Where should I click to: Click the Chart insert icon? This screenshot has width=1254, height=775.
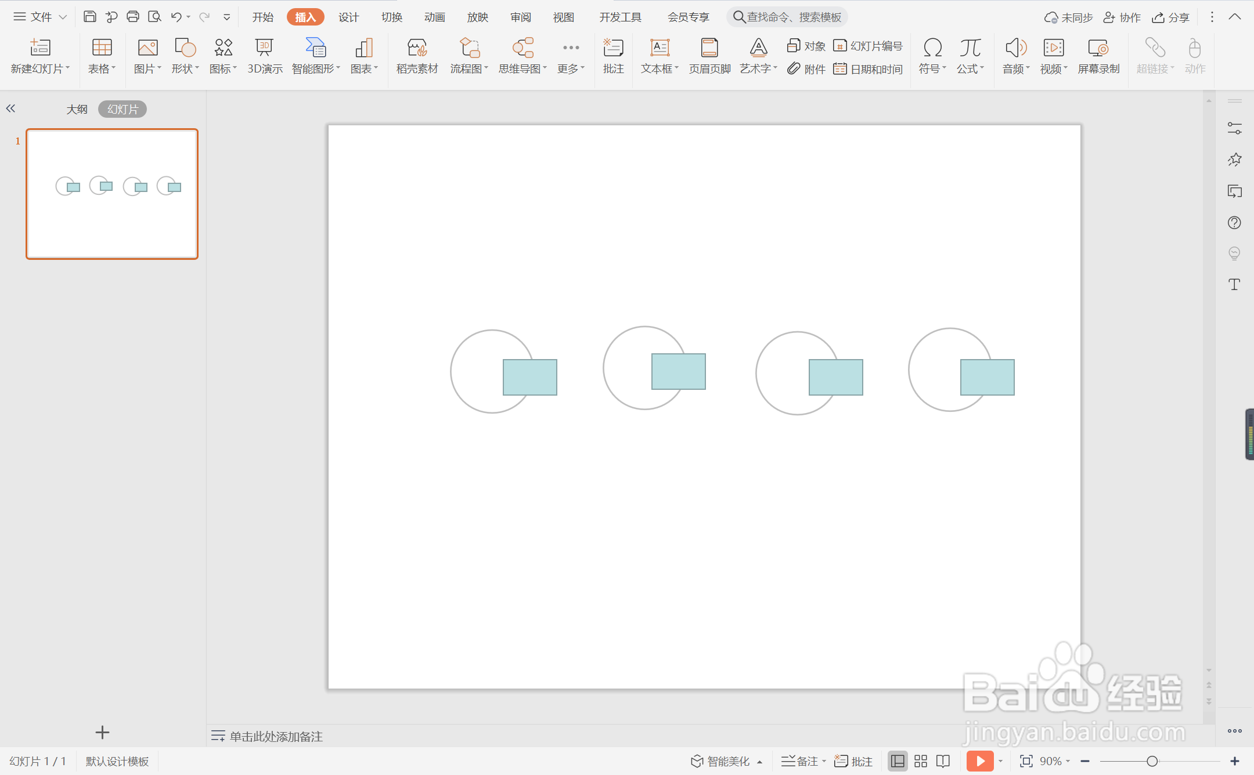click(364, 47)
